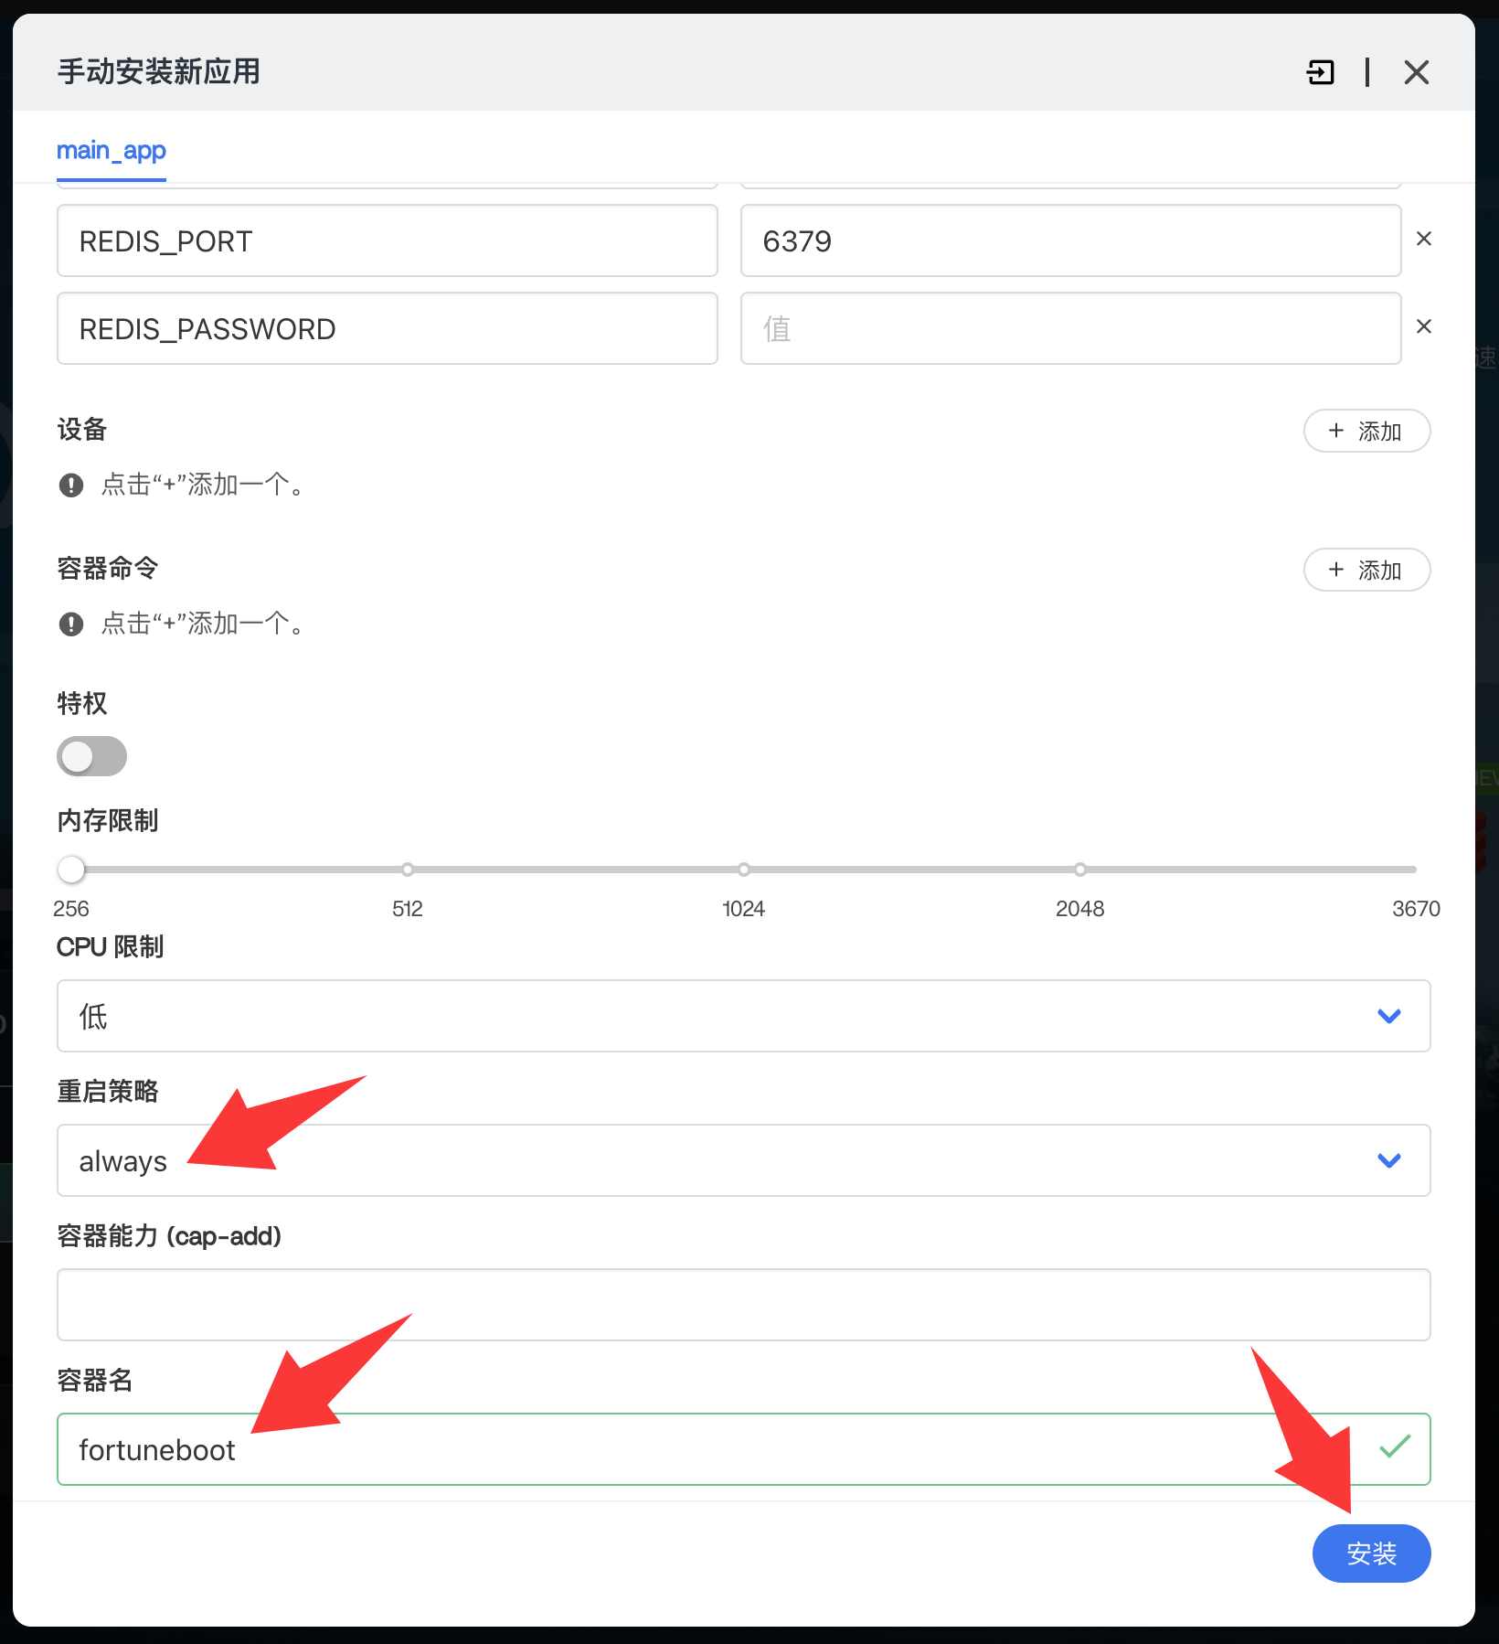
Task: Set memory limit to 1024 mark
Action: click(744, 870)
